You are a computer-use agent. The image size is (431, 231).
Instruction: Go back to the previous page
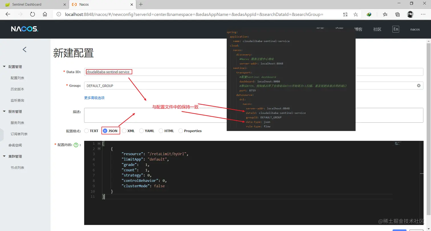coord(8,14)
